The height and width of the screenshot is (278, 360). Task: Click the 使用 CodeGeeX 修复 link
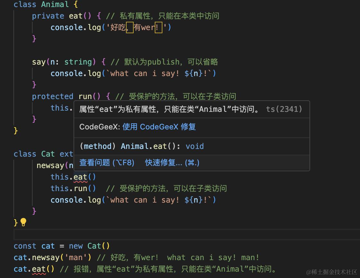[159, 127]
